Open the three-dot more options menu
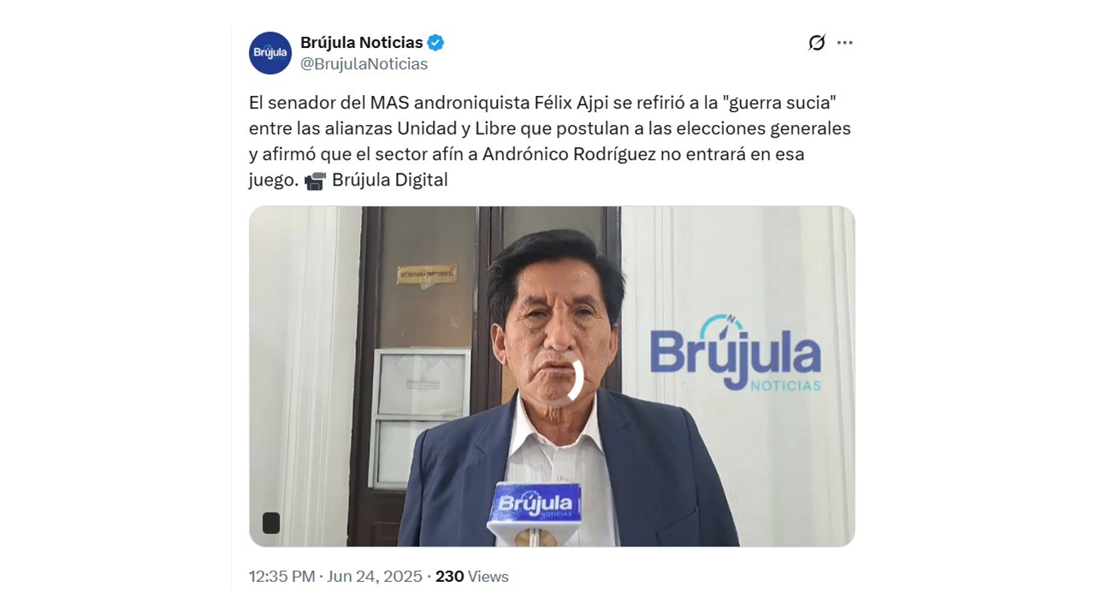The height and width of the screenshot is (616, 1095). tap(845, 43)
